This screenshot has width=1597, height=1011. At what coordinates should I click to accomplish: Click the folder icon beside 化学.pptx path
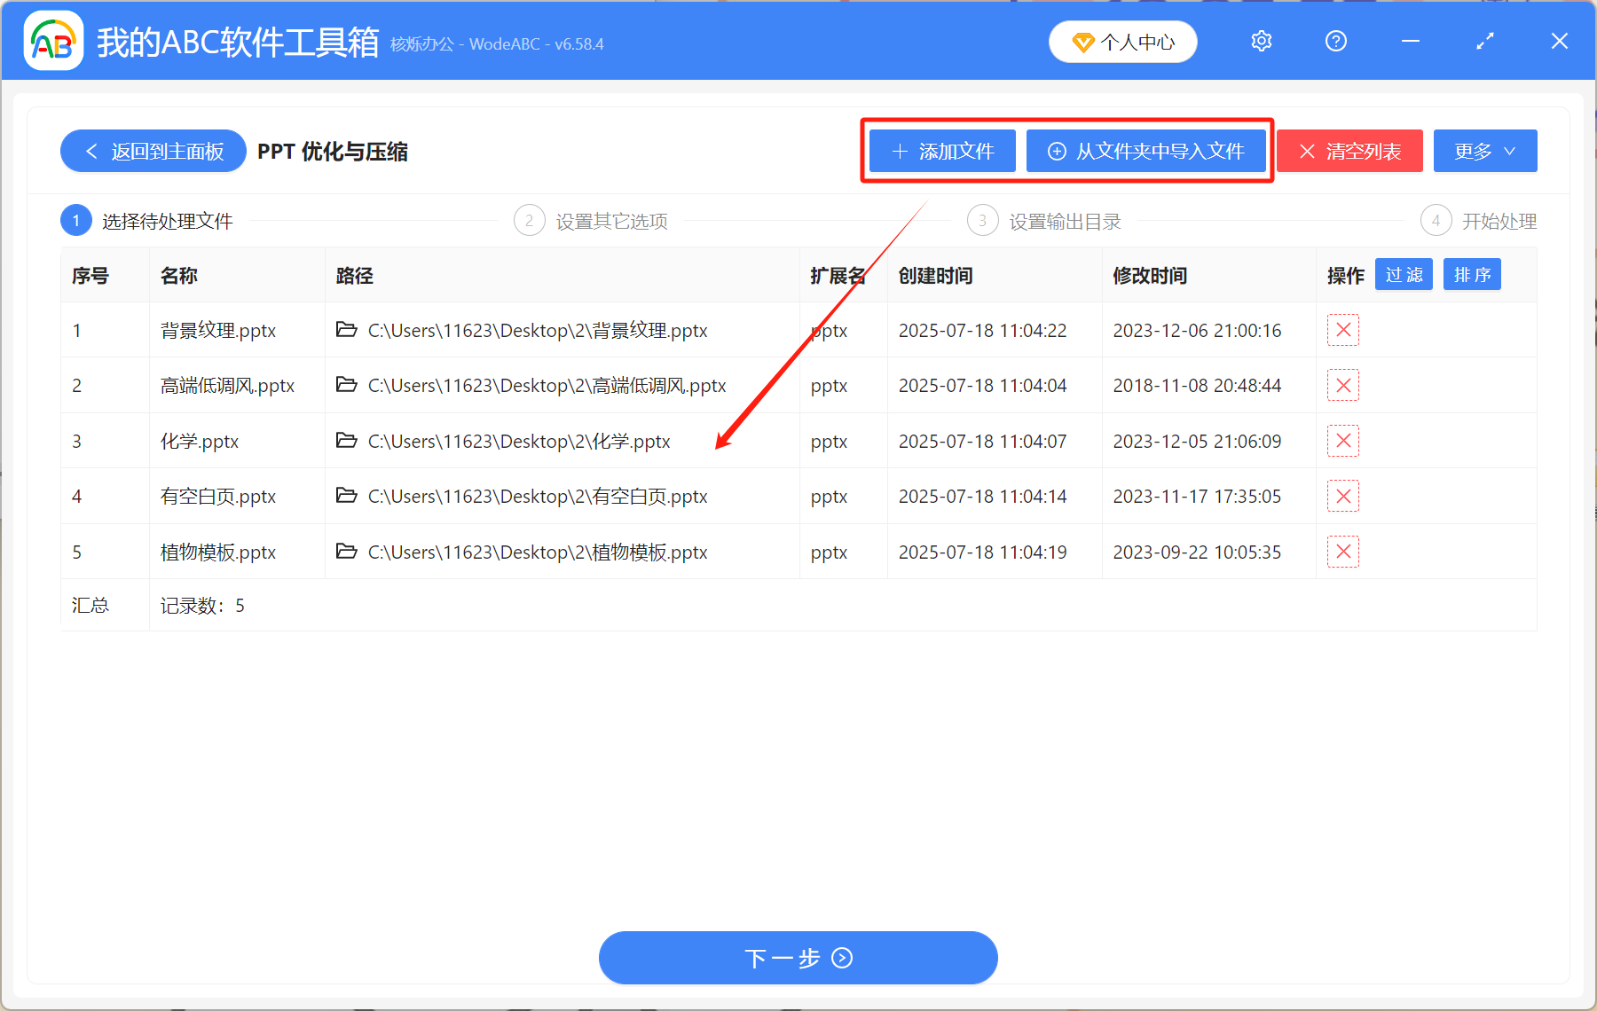coord(346,441)
